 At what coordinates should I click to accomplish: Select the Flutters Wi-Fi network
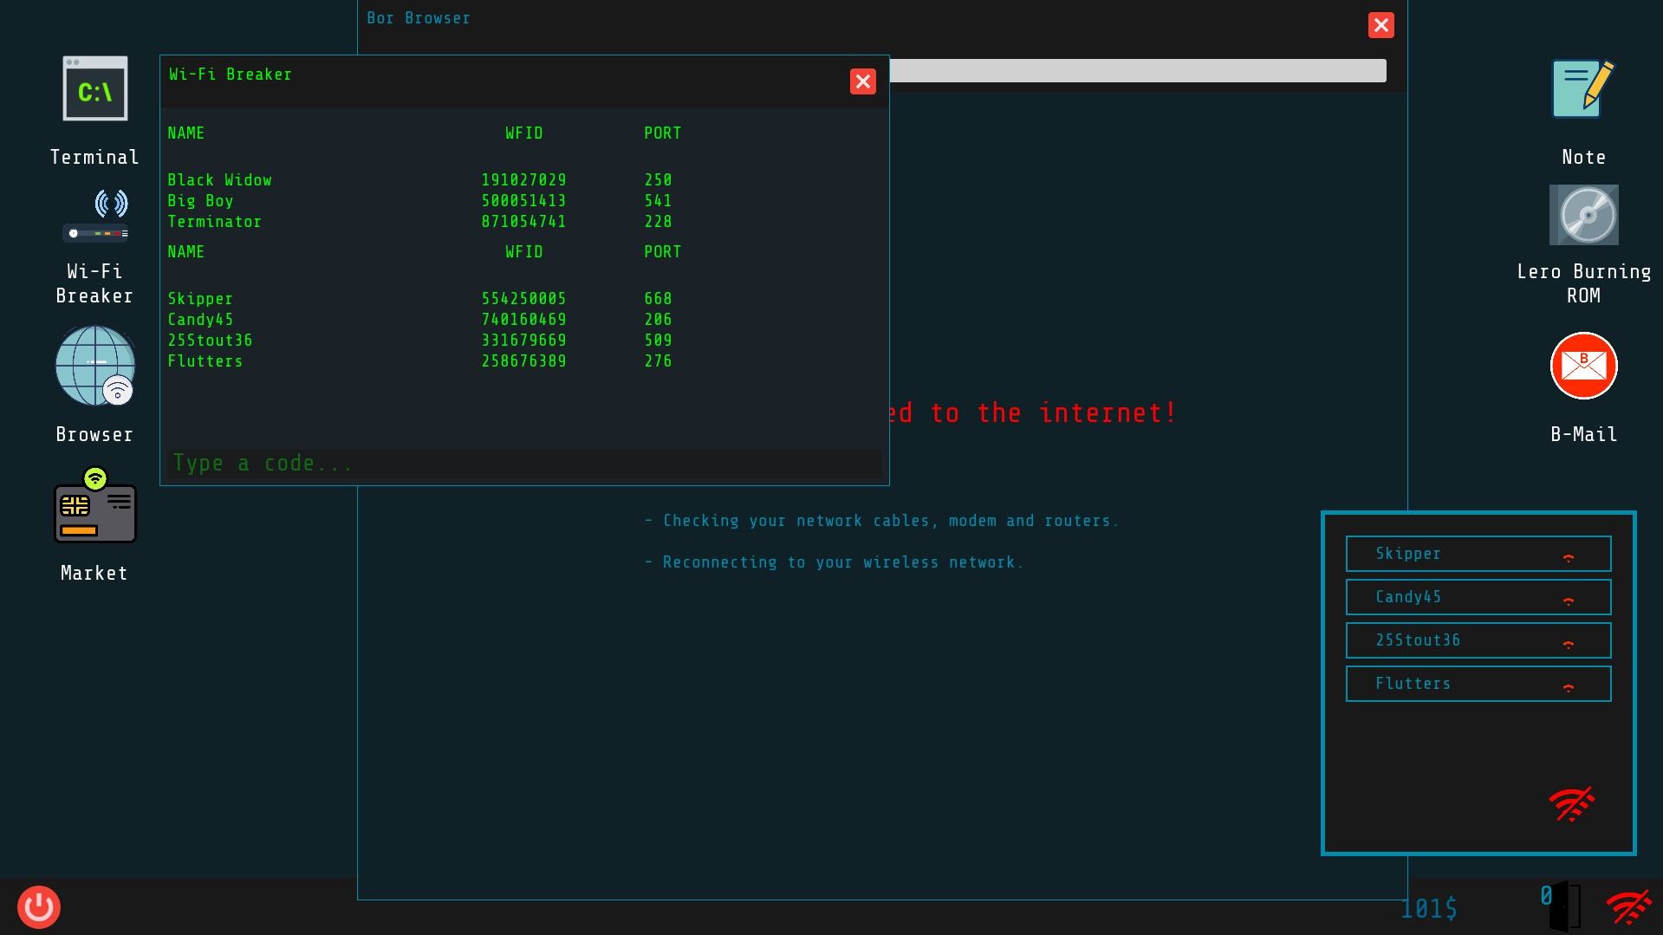(x=1478, y=684)
